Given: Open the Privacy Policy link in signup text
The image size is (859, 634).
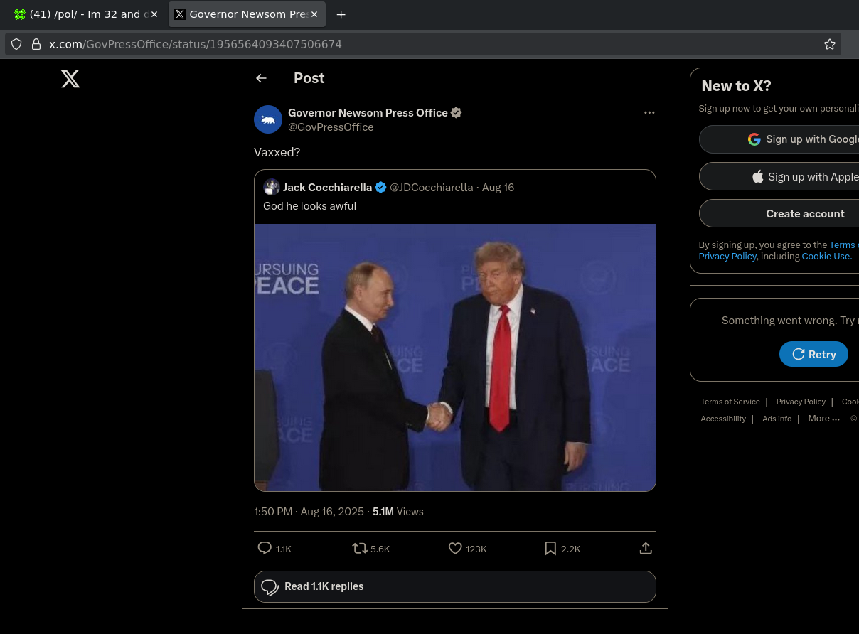Looking at the screenshot, I should pyautogui.click(x=727, y=256).
